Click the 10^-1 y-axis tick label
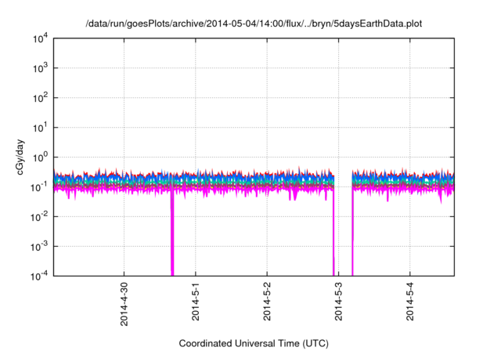 coord(39,187)
